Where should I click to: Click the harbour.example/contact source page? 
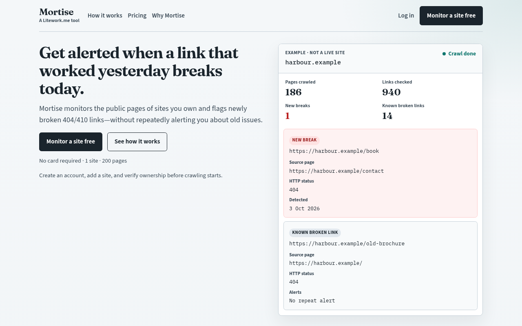pos(336,171)
